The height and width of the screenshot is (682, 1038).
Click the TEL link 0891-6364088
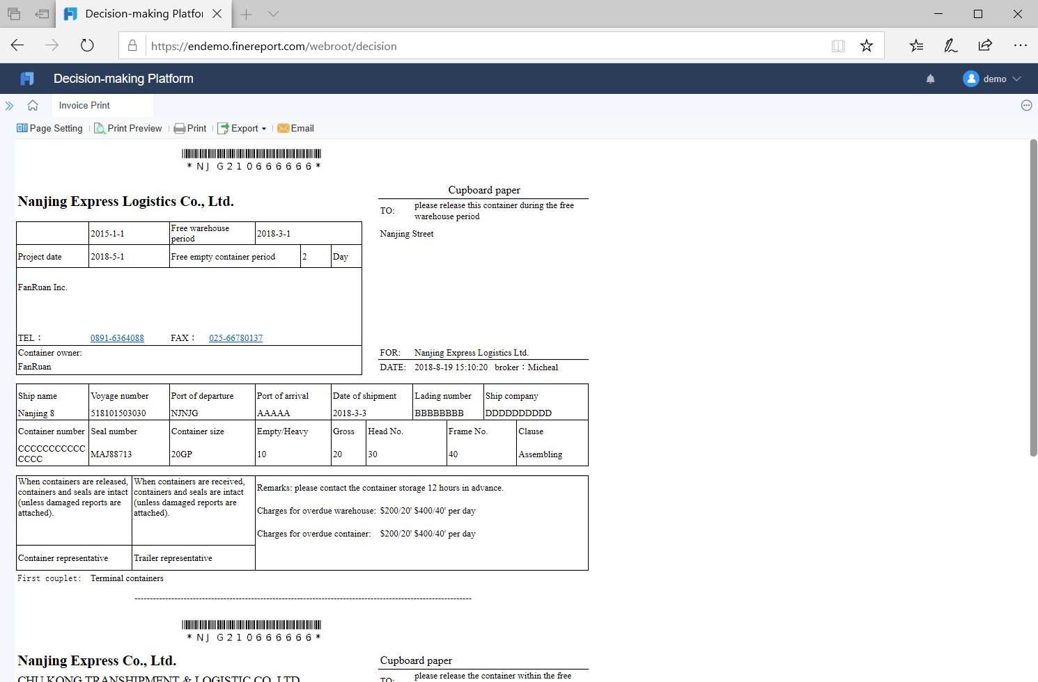tap(116, 338)
